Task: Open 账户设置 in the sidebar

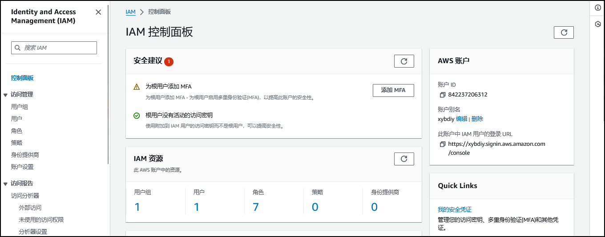Action: (x=22, y=167)
